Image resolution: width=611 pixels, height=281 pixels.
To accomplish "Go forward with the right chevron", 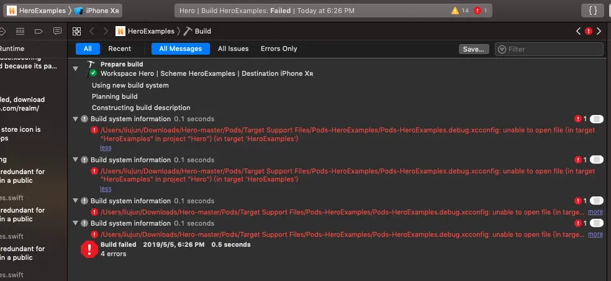I will click(x=106, y=31).
